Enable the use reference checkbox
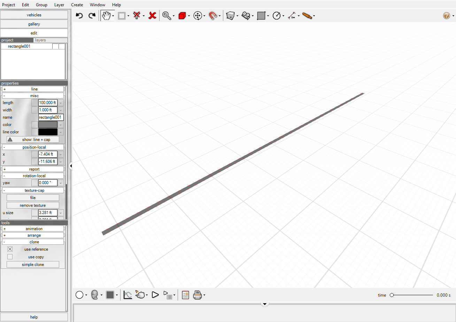The width and height of the screenshot is (456, 322). [x=10, y=249]
